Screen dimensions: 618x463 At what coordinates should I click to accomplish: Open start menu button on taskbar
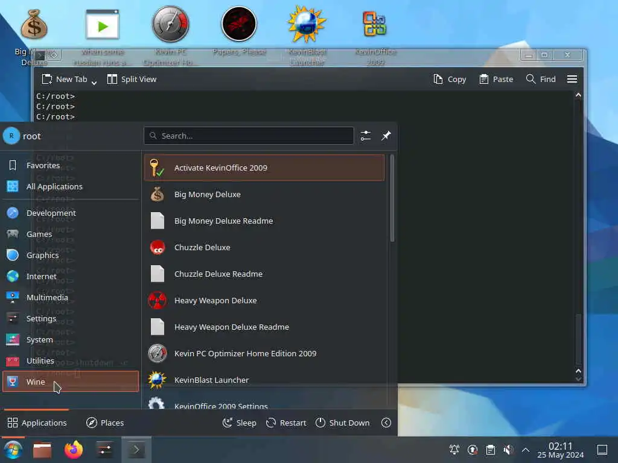[x=13, y=450]
